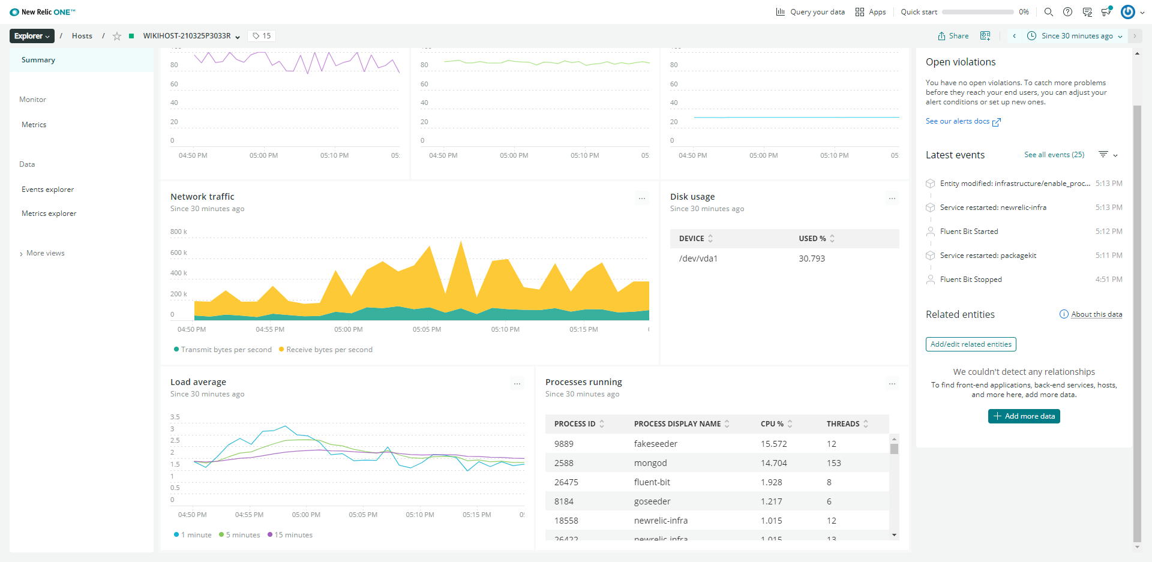Open See our alerts docs link
The width and height of the screenshot is (1152, 562).
coord(963,121)
